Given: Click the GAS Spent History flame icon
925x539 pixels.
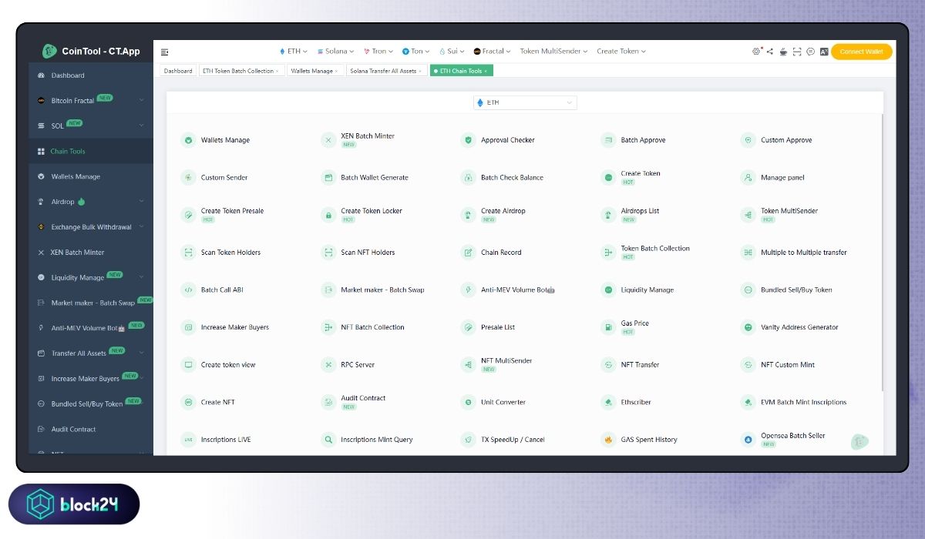Looking at the screenshot, I should point(608,440).
